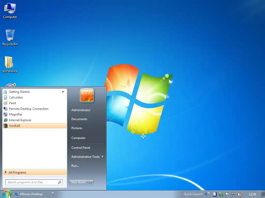Open Control Panel
Viewport: 265px width, 198px height.
pos(81,148)
